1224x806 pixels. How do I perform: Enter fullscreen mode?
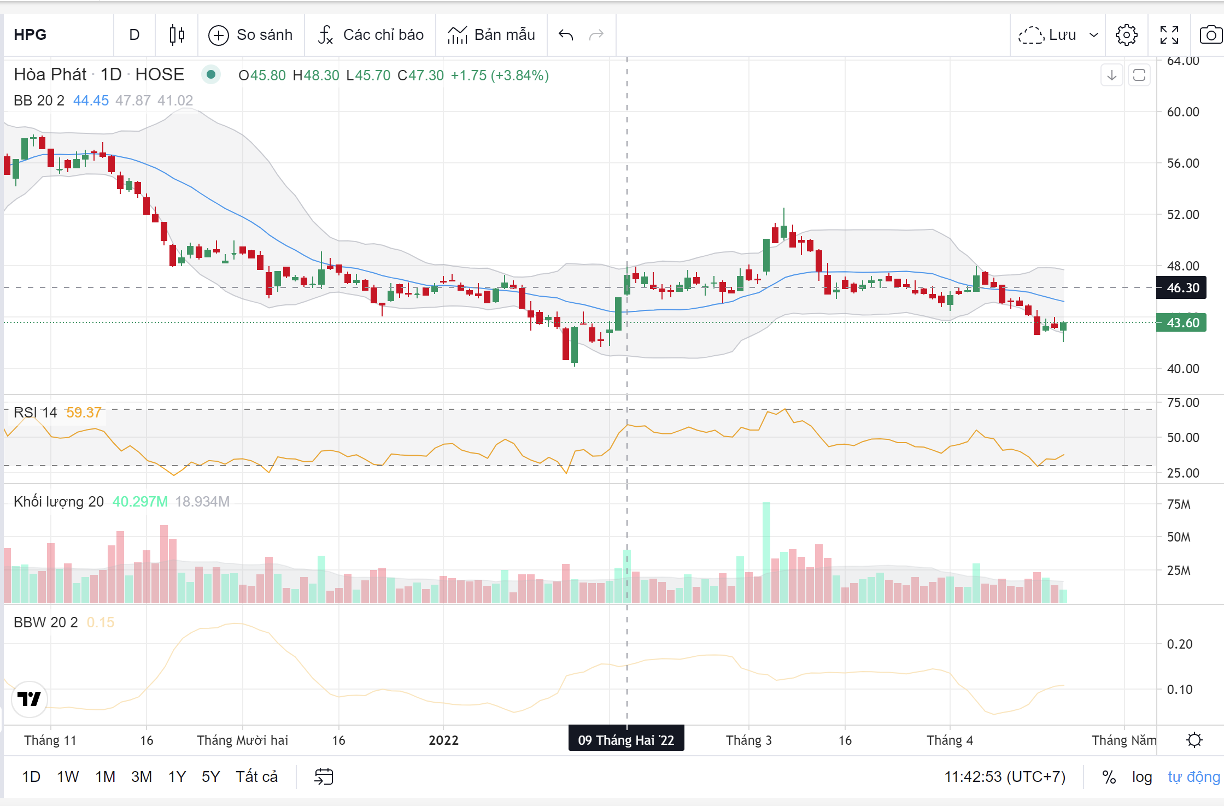click(1169, 35)
